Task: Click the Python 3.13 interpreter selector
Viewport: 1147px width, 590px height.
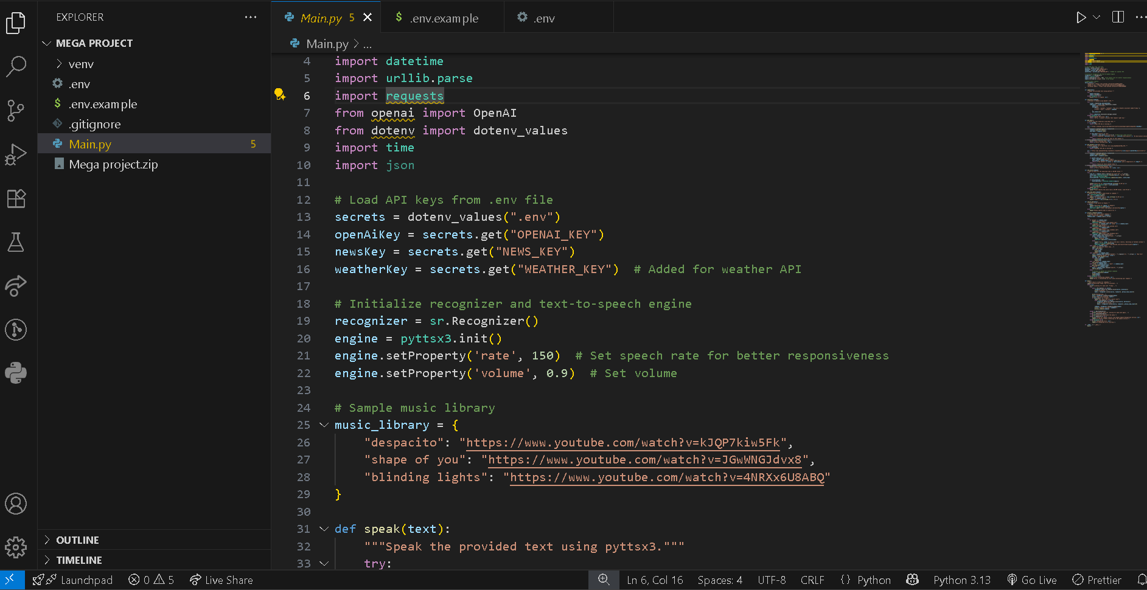Action: 961,580
